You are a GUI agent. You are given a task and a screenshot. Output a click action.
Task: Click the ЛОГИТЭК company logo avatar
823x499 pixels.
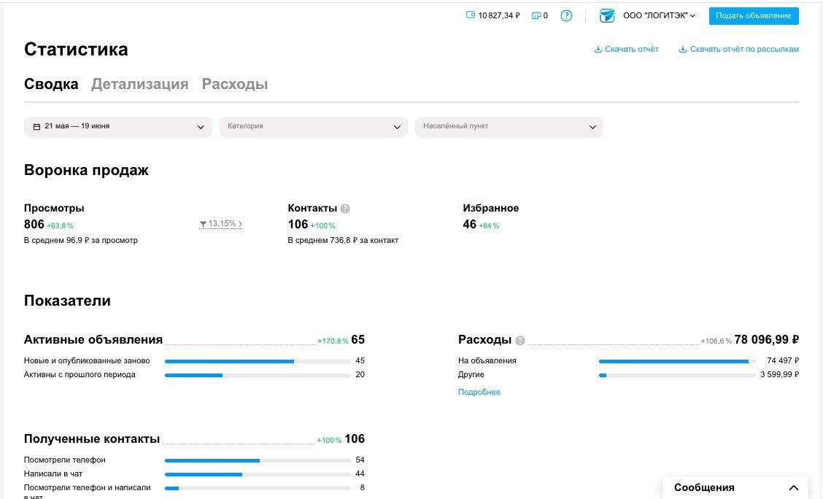[x=607, y=16]
